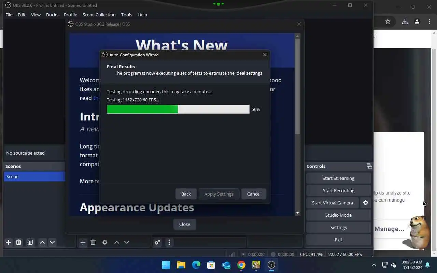
Task: Click the encoder test progress bar
Action: (x=178, y=109)
